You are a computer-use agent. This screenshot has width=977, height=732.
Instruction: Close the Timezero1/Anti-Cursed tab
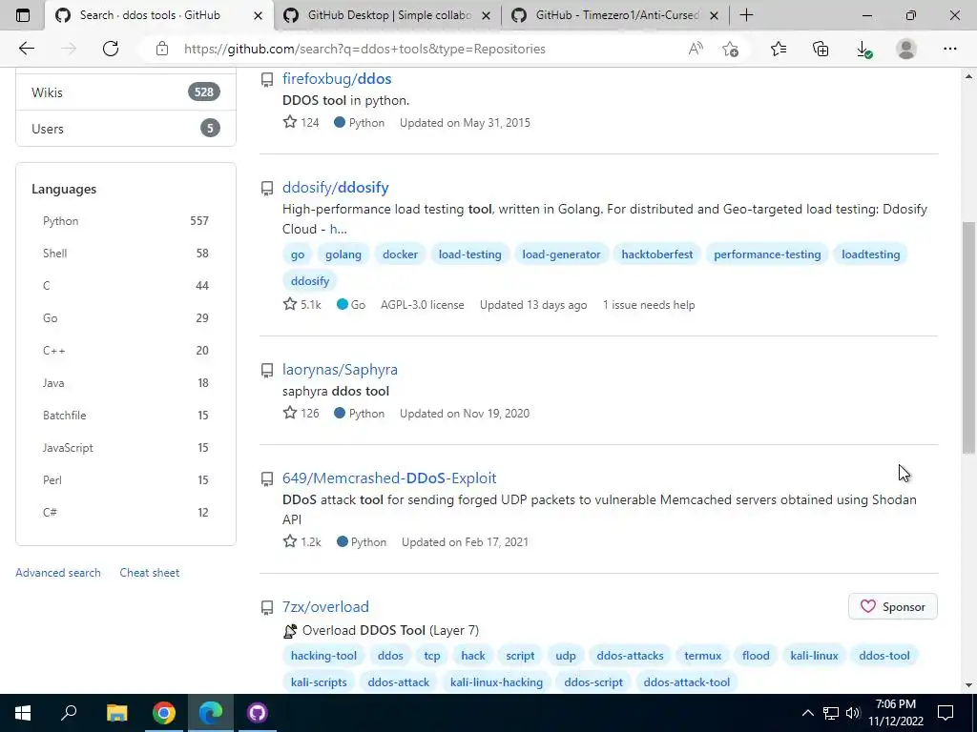pyautogui.click(x=715, y=15)
